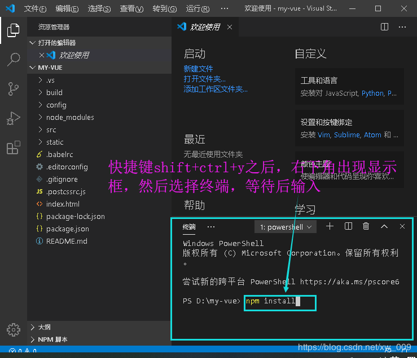Image resolution: width=417 pixels, height=358 pixels.
Task: Split the terminal panel
Action: point(348,226)
